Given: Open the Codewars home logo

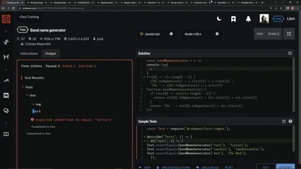Looking at the screenshot, I should tap(6, 19).
